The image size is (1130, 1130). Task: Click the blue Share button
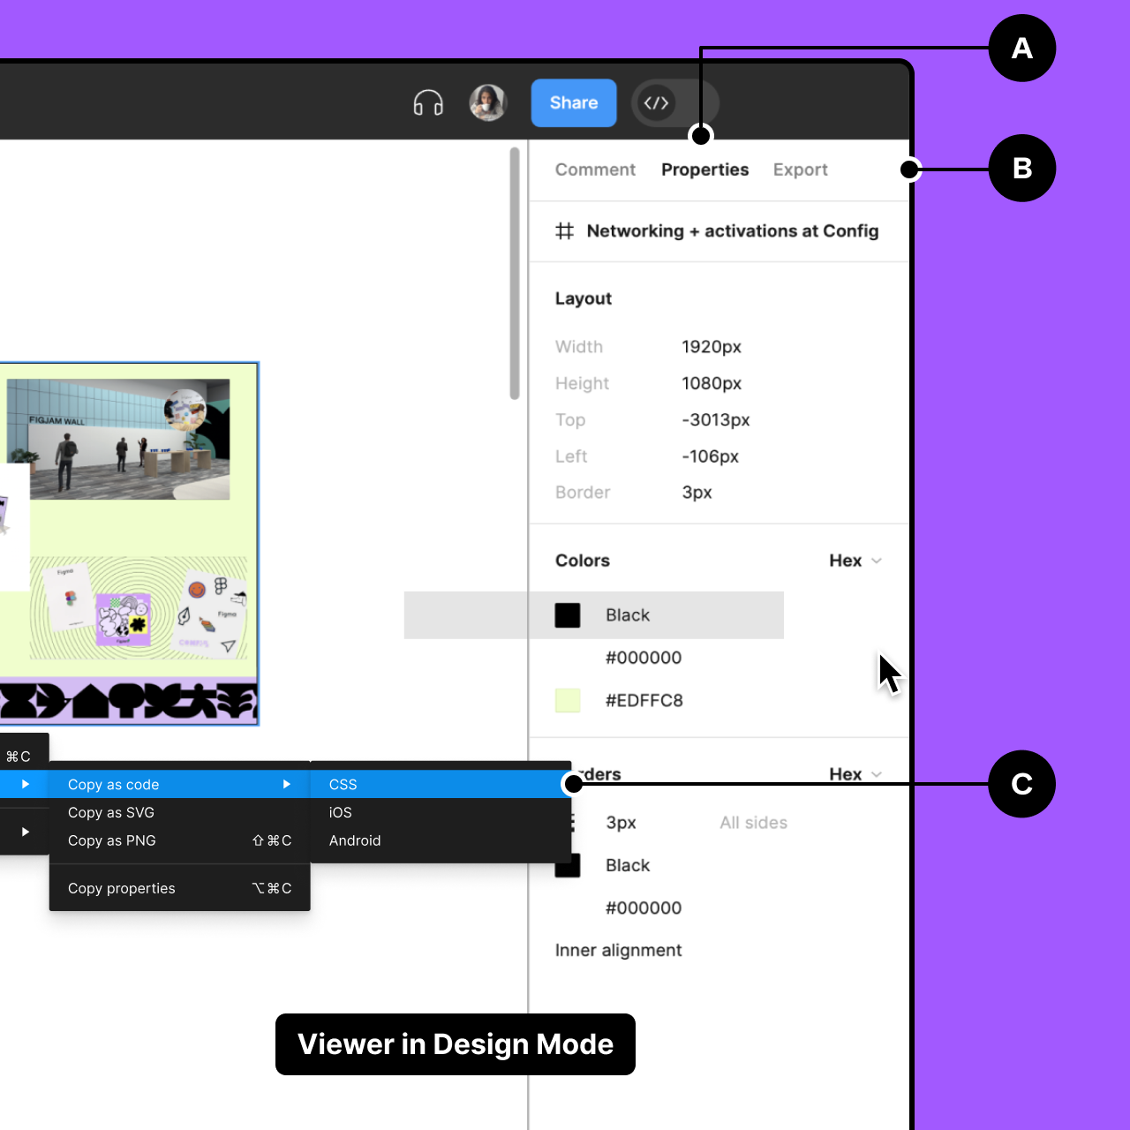pos(573,103)
